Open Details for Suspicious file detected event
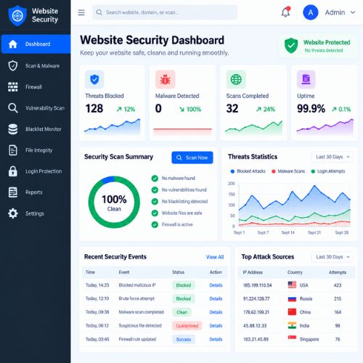This screenshot has width=363, height=363. (x=216, y=325)
